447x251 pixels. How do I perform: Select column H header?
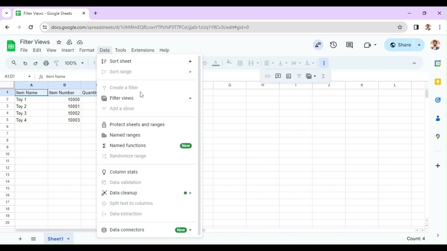(x=263, y=85)
